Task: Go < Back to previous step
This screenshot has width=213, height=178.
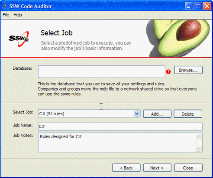Action: pos(126,168)
